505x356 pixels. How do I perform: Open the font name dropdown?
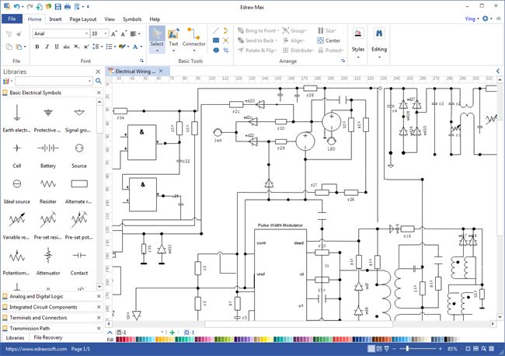[87, 33]
